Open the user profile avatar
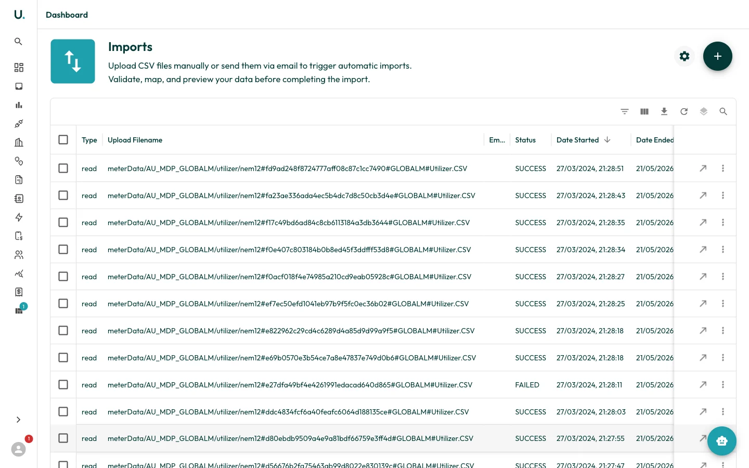749x468 pixels. pyautogui.click(x=19, y=449)
